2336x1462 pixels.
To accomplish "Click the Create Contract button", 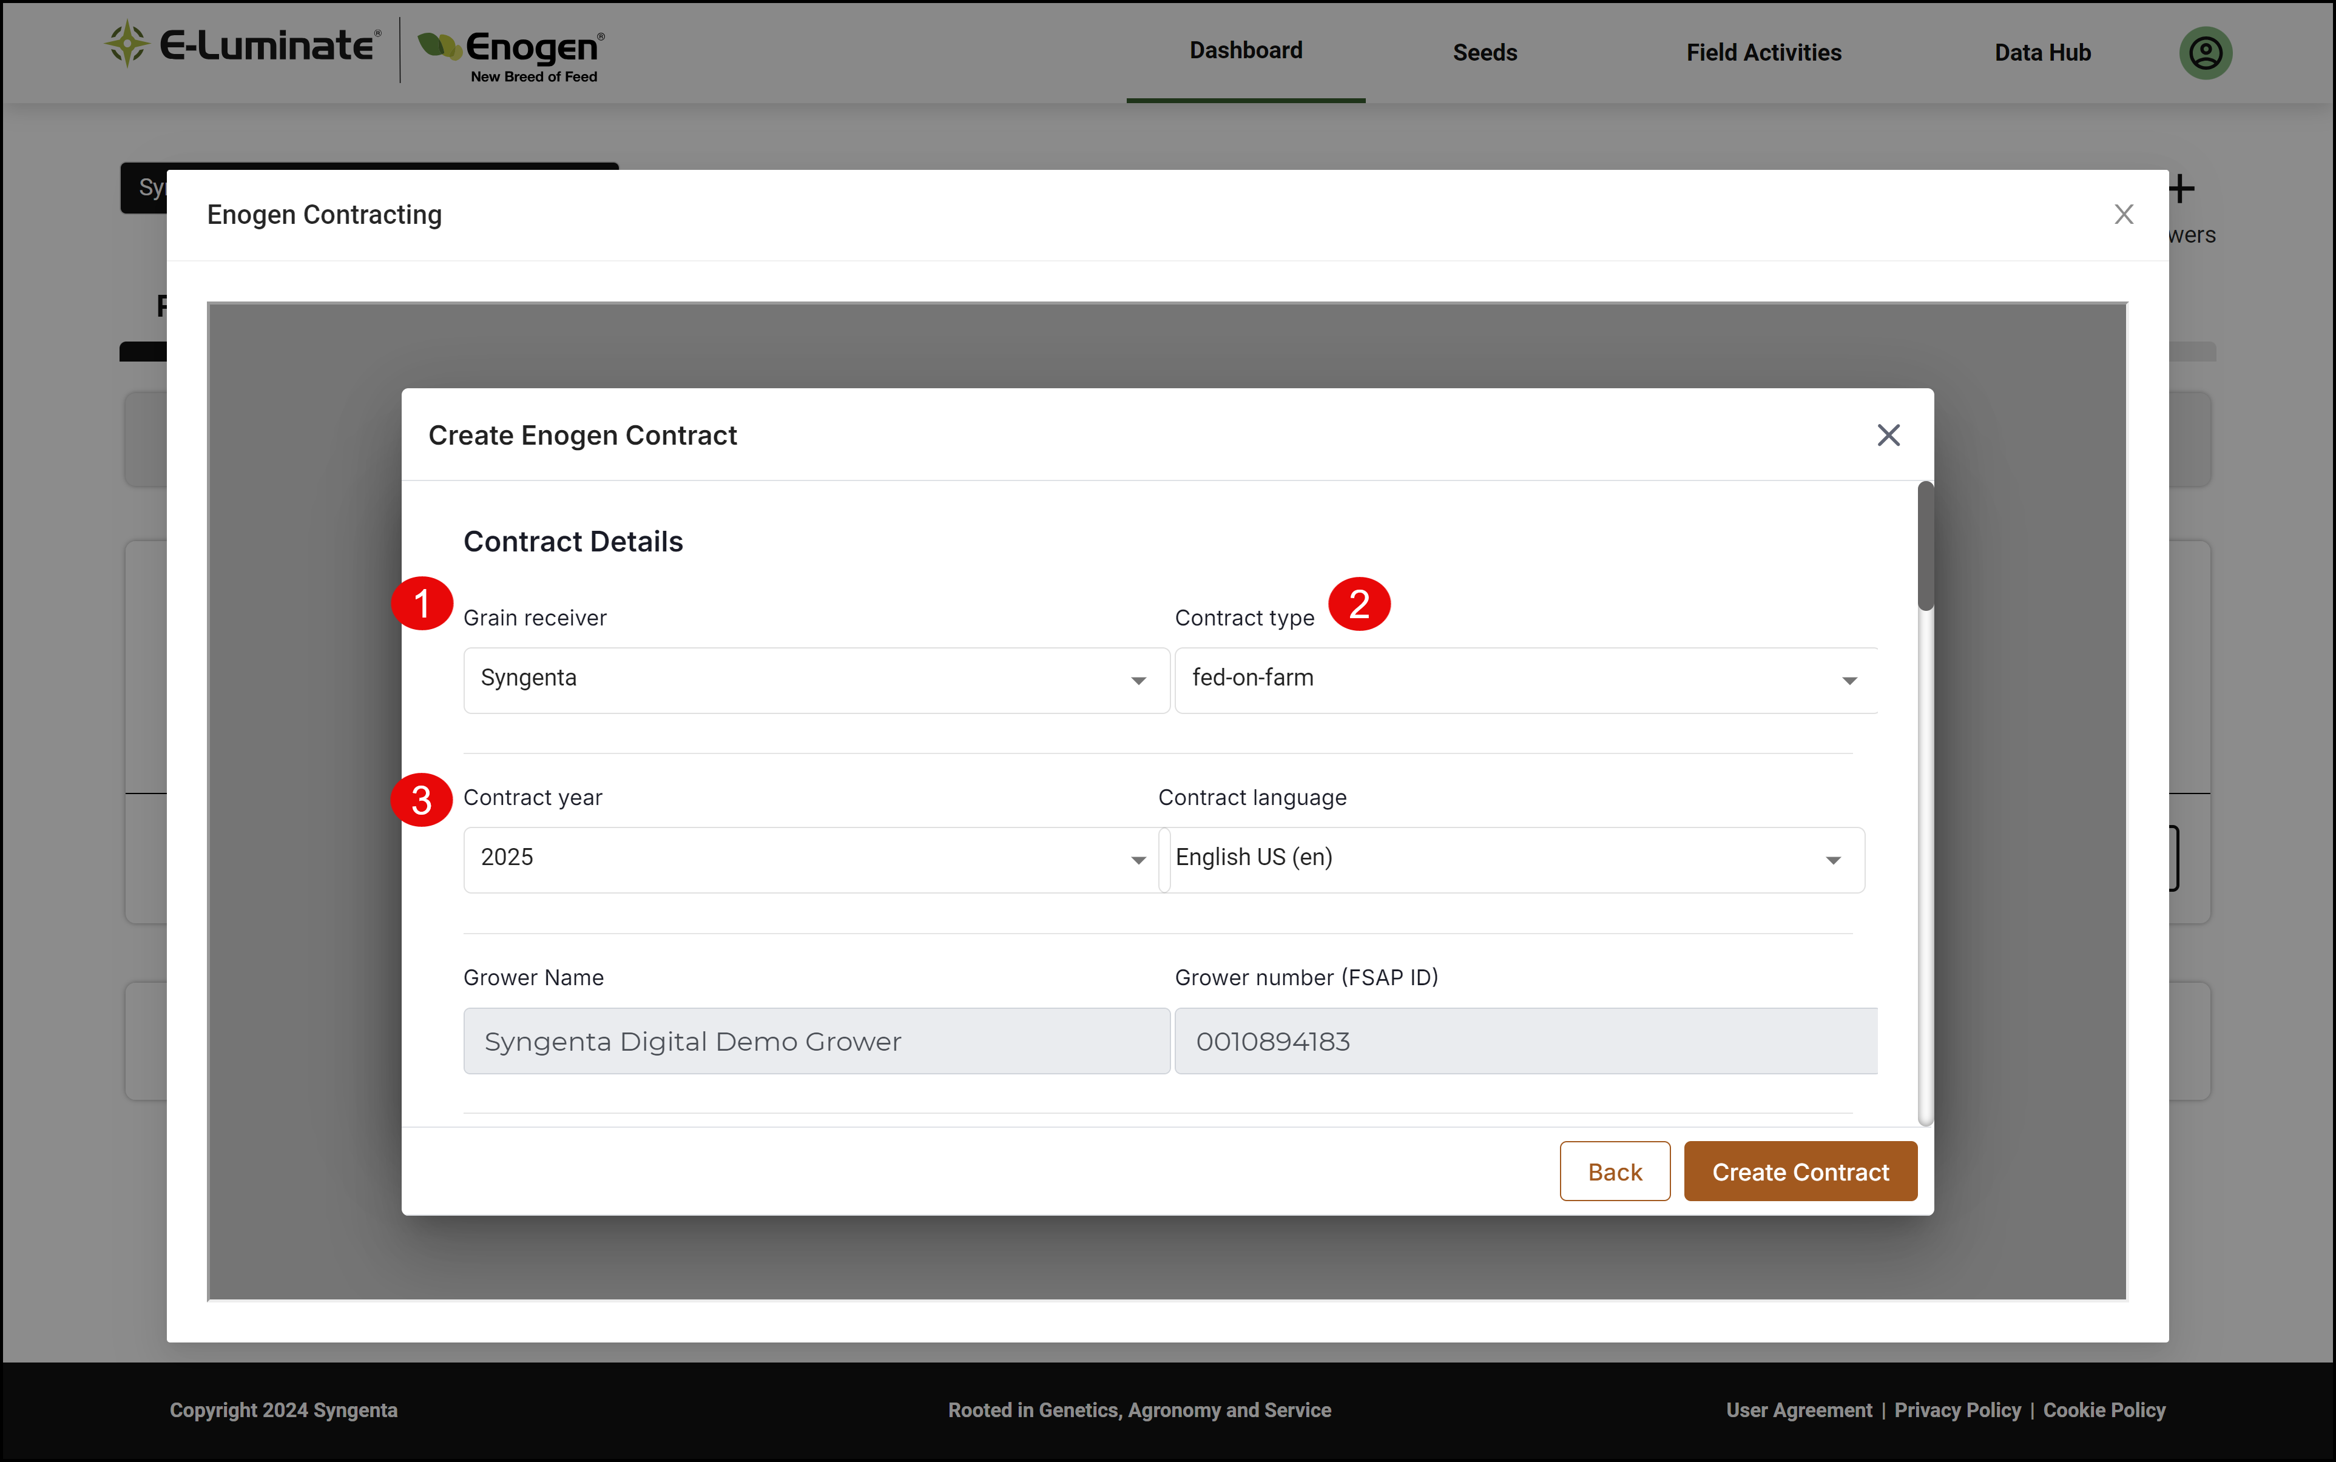I will (x=1800, y=1171).
